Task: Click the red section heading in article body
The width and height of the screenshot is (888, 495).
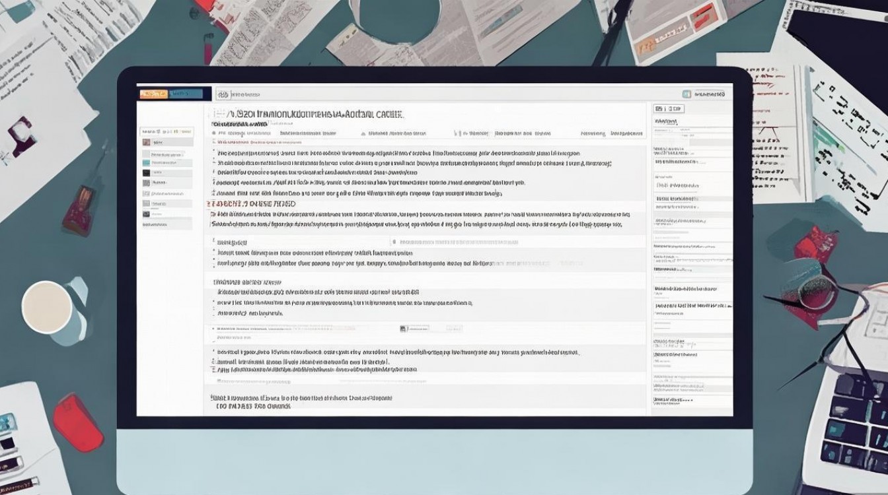Action: pyautogui.click(x=252, y=204)
